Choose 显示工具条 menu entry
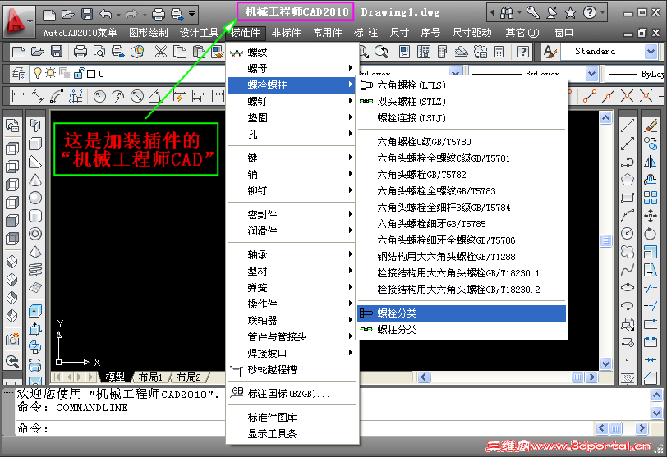The width and height of the screenshot is (667, 457). pos(292,434)
